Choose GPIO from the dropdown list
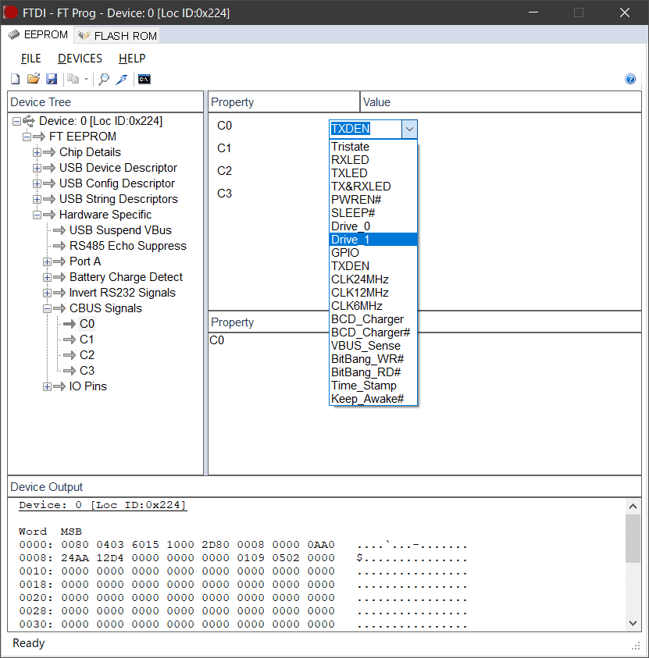Screen dimensions: 649x658 [345, 253]
